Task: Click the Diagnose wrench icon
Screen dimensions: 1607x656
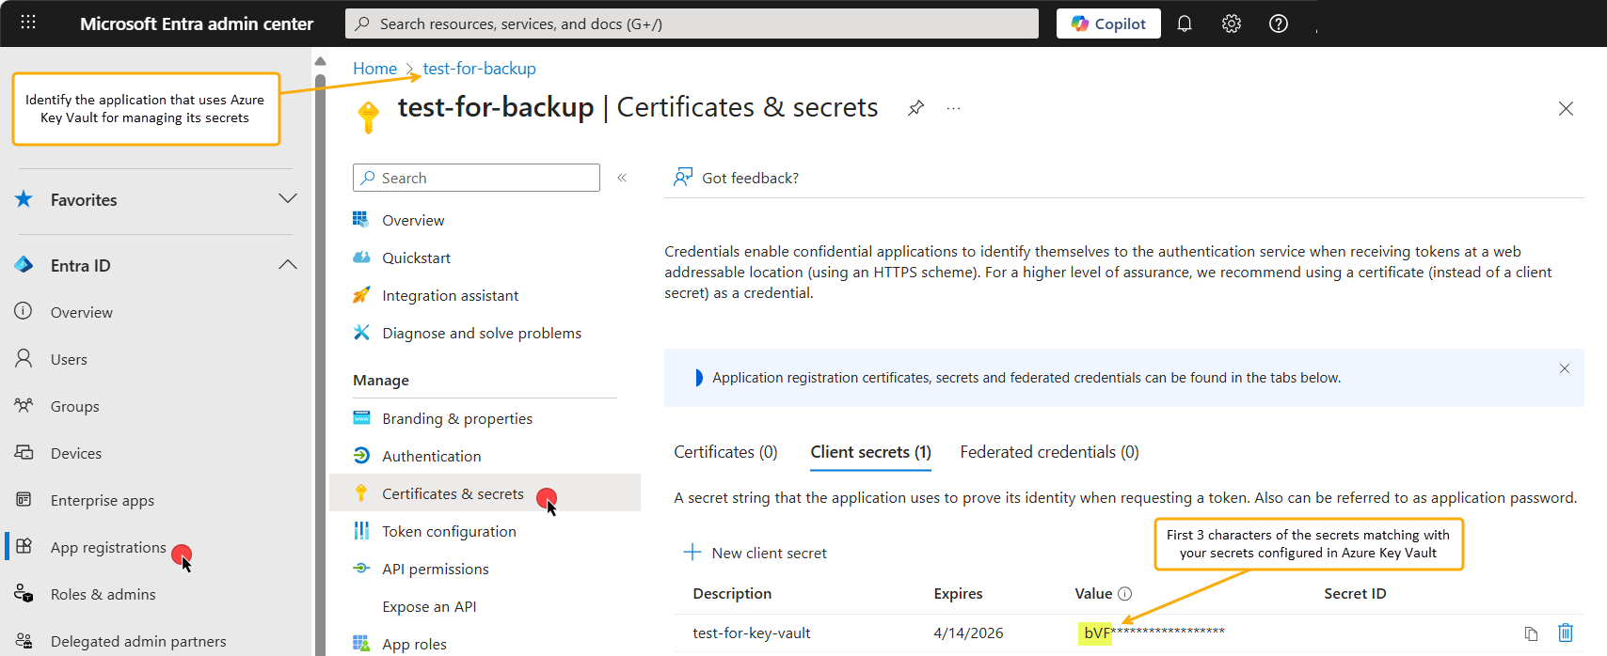Action: point(361,332)
